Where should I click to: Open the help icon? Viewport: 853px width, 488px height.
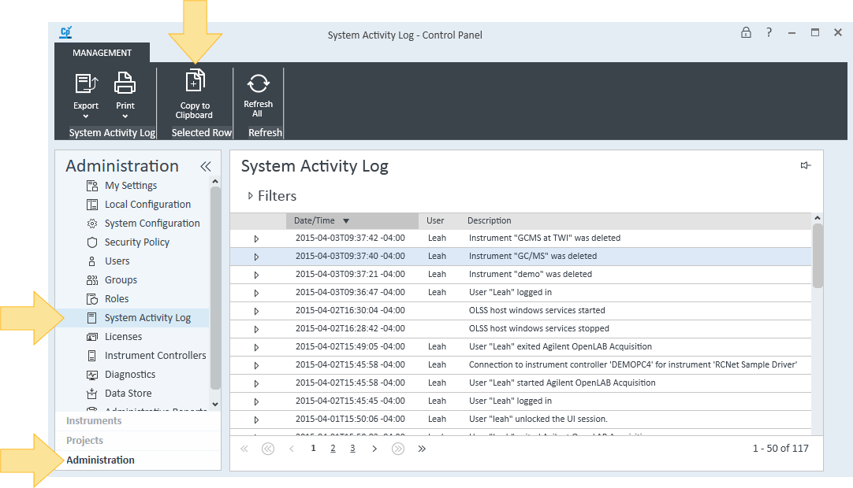click(769, 32)
